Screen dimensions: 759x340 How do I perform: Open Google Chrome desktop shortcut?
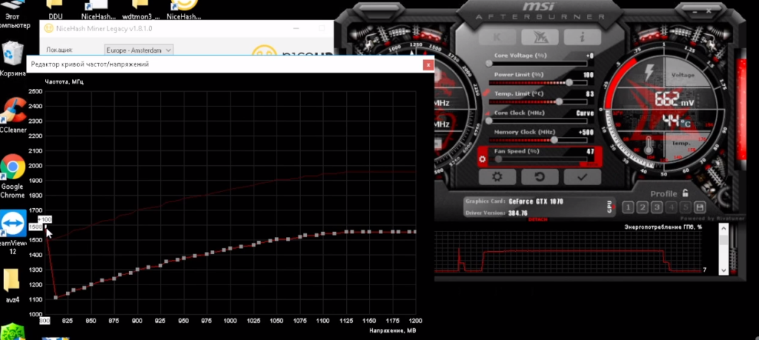point(13,168)
